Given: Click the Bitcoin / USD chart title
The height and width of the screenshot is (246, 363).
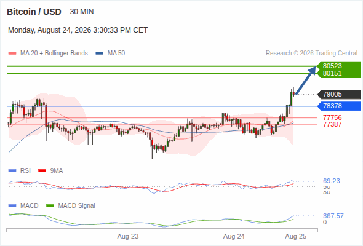Looking at the screenshot, I should click(x=34, y=12).
